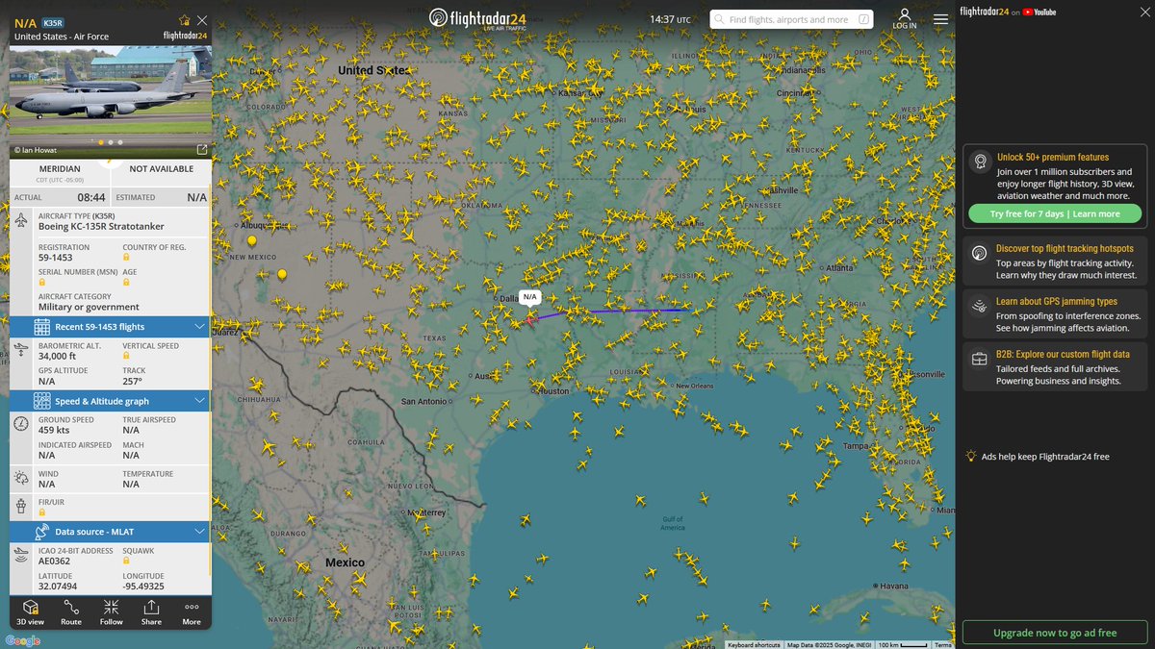
Task: Click the FIR/UIR control tower icon
Action: coord(22,505)
